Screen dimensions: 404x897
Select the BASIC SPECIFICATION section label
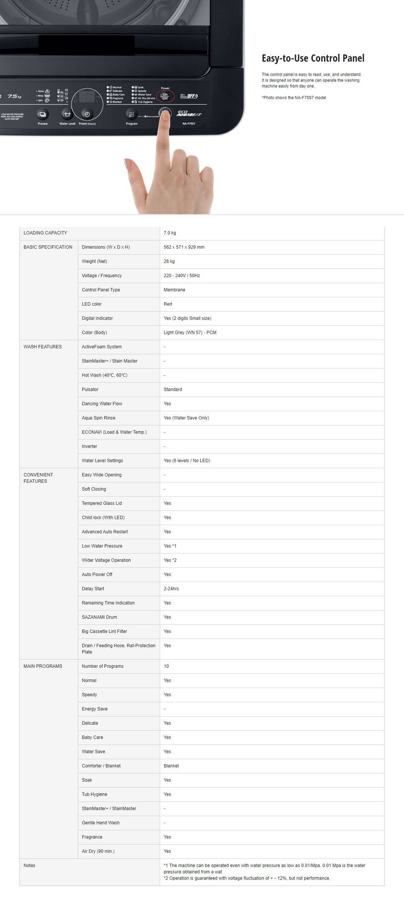pos(48,247)
